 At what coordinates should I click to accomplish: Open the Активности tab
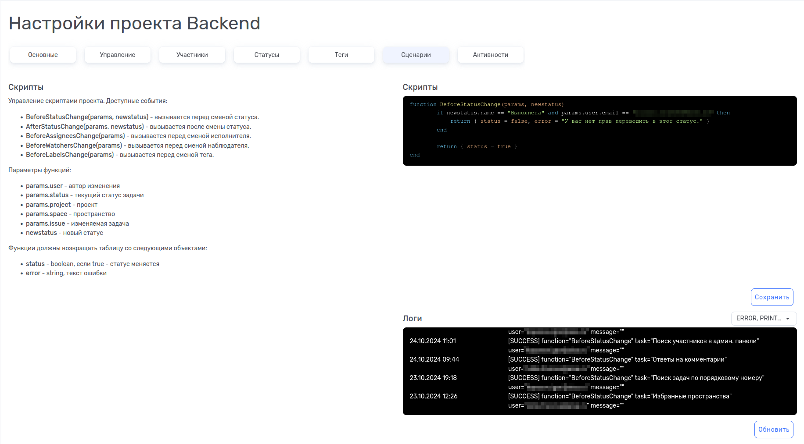(x=491, y=55)
